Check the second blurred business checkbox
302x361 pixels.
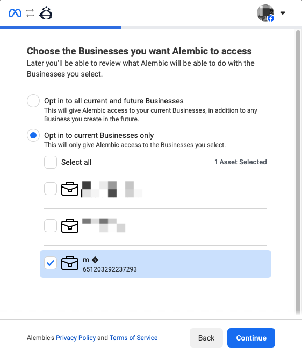coord(51,226)
